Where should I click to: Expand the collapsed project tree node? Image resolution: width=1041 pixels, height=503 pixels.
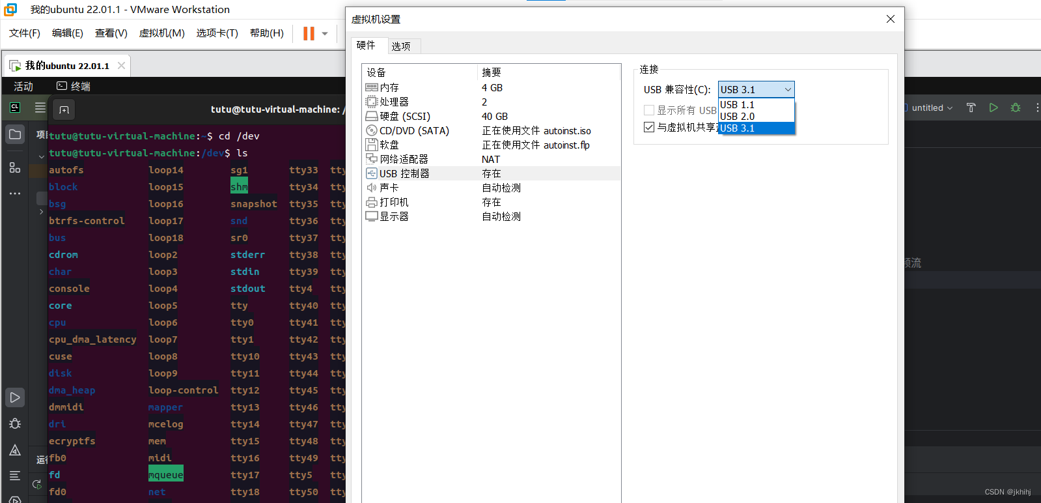pyautogui.click(x=41, y=212)
